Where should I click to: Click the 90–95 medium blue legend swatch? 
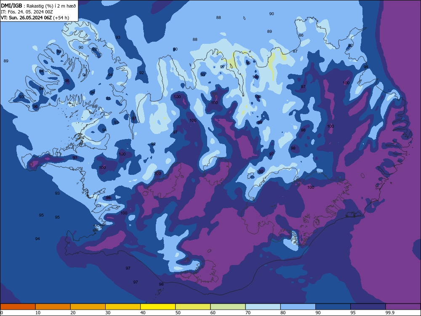point(333,307)
